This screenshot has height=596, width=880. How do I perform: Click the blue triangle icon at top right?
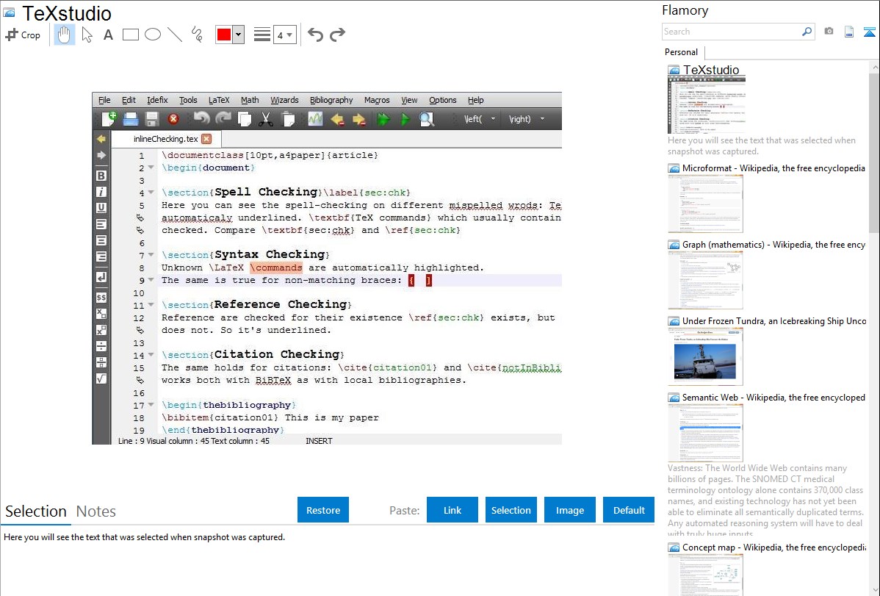869,32
